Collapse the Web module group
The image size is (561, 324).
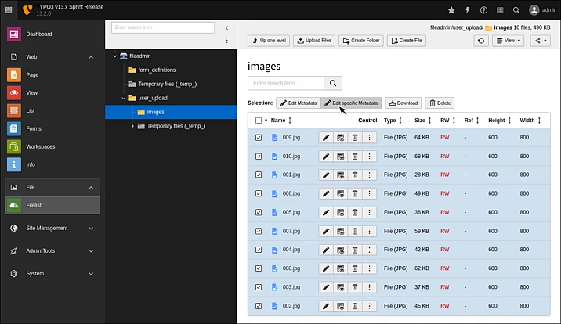(x=91, y=57)
